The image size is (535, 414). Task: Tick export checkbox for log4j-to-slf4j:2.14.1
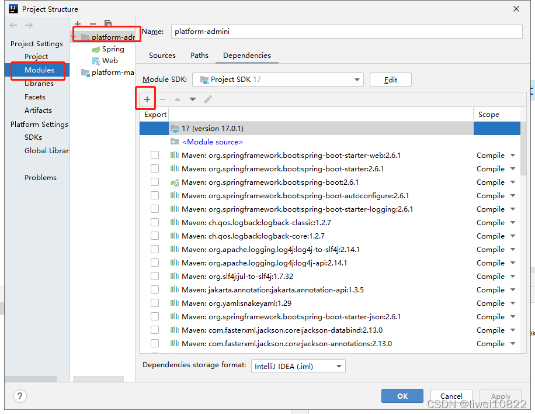[155, 249]
